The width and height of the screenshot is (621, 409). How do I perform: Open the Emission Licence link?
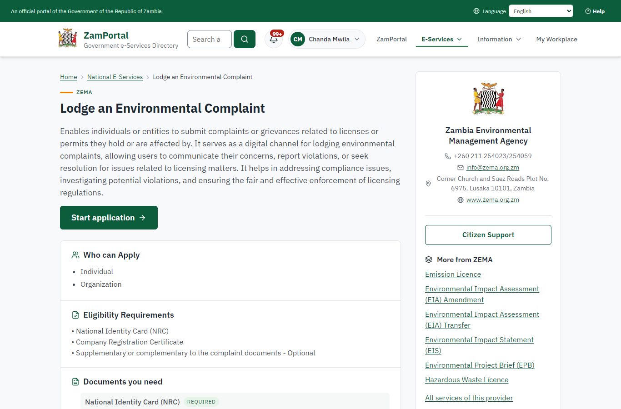point(453,274)
